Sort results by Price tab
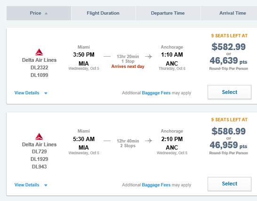257x201 pixels. pos(39,13)
